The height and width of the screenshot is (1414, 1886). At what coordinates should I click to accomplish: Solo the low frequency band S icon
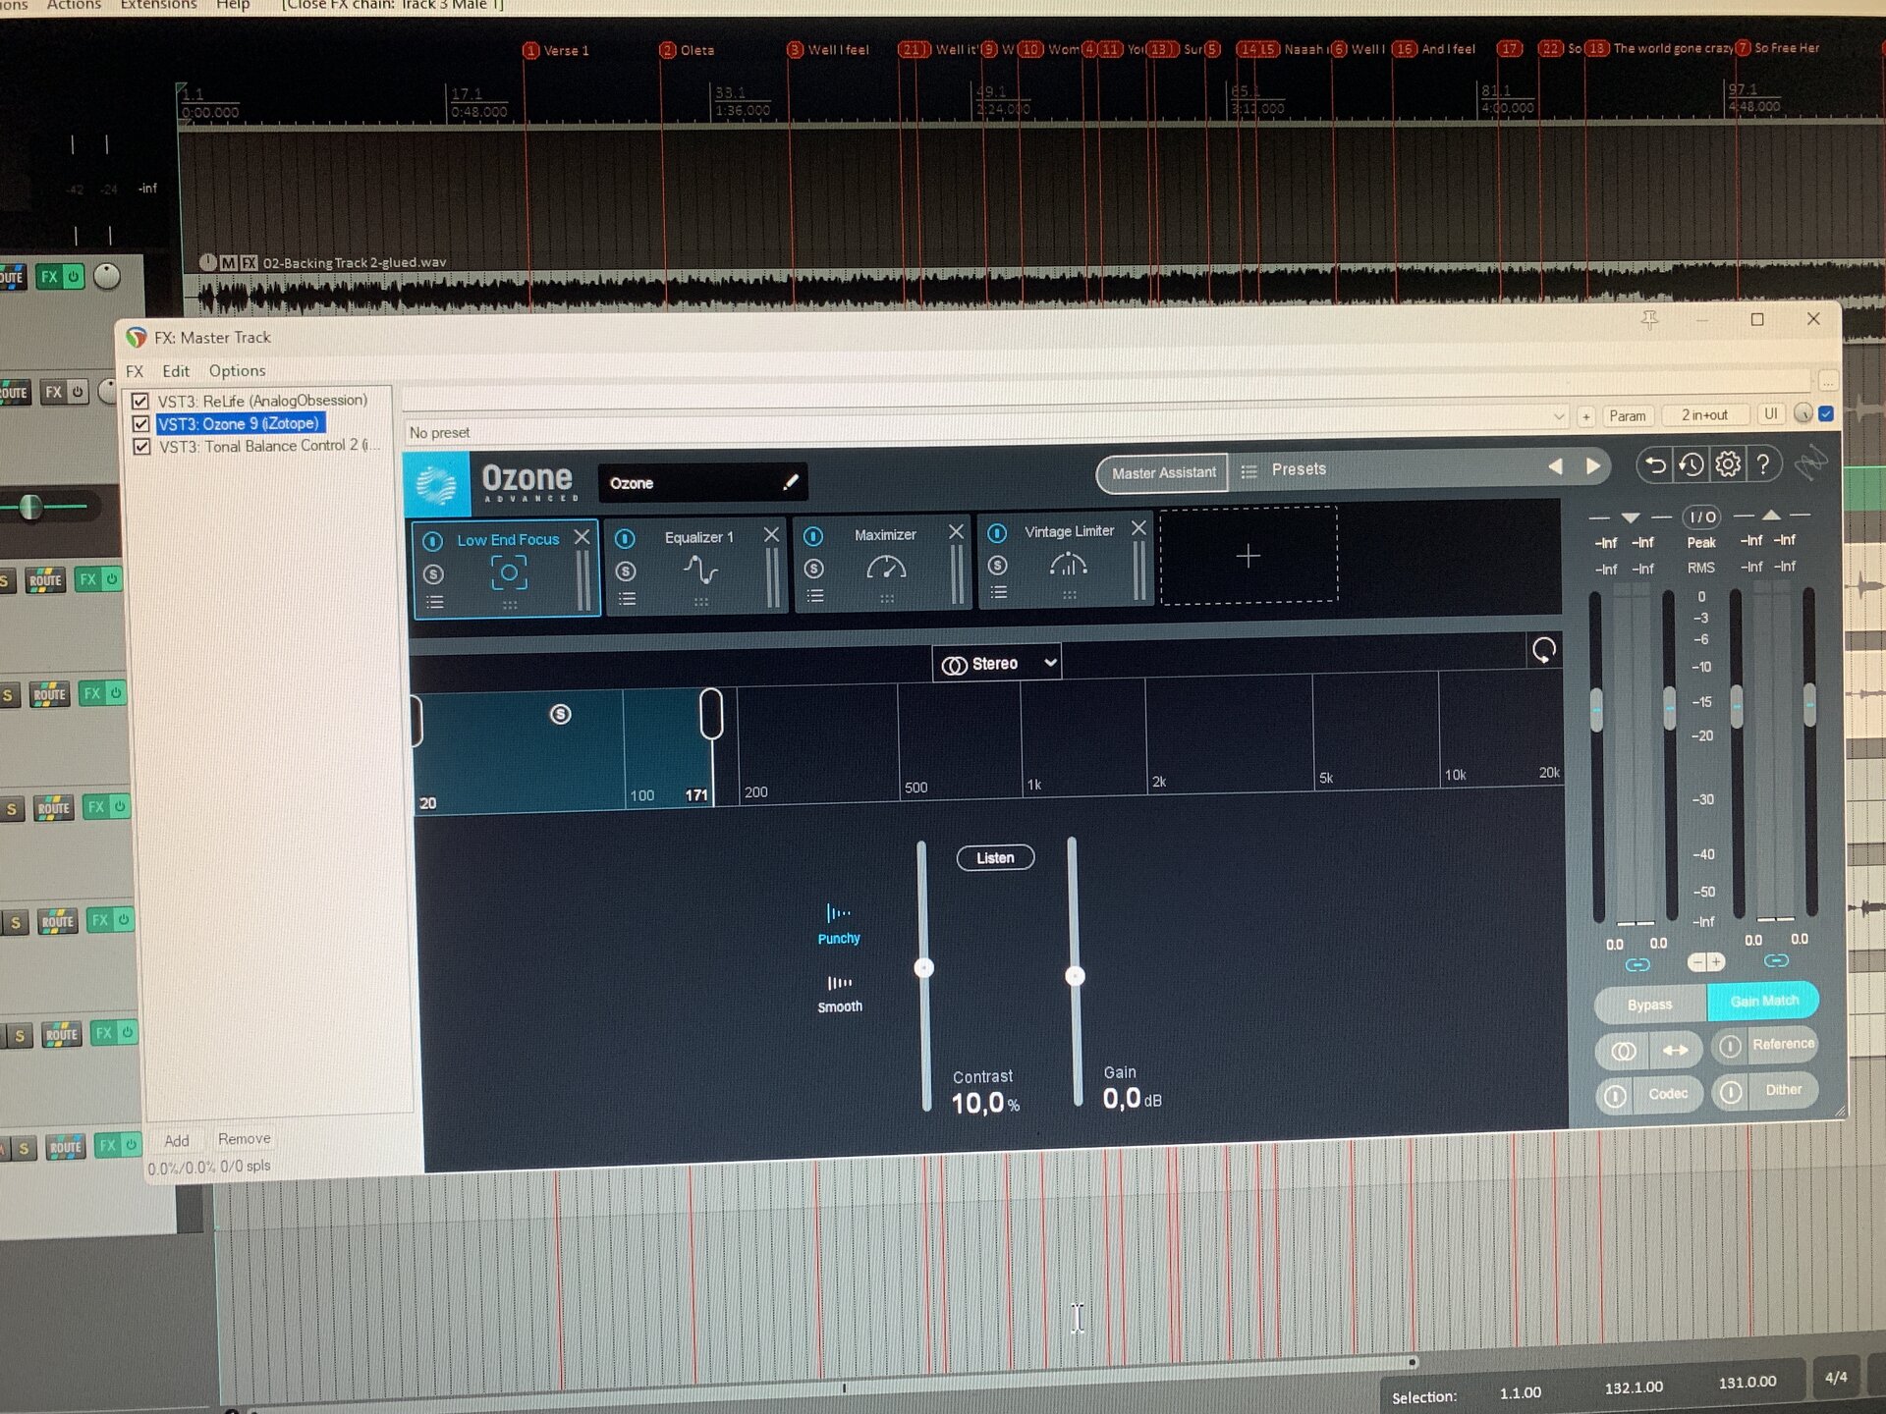(560, 714)
